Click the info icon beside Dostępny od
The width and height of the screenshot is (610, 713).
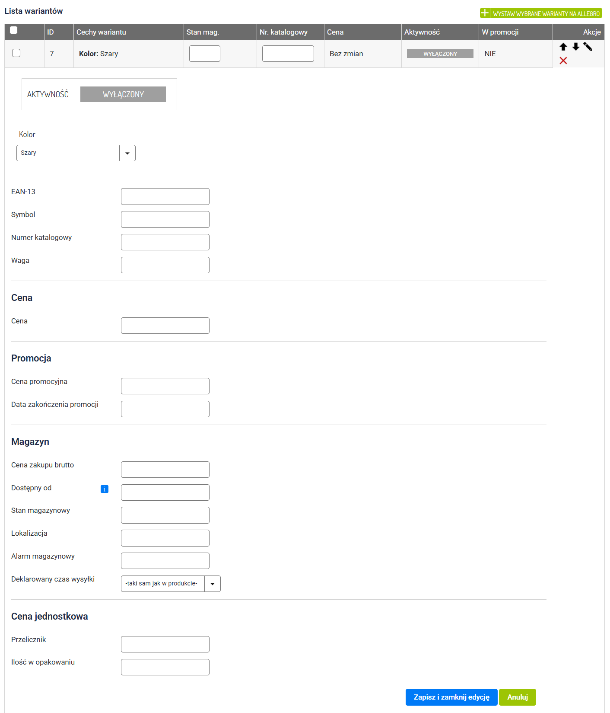[x=104, y=489]
